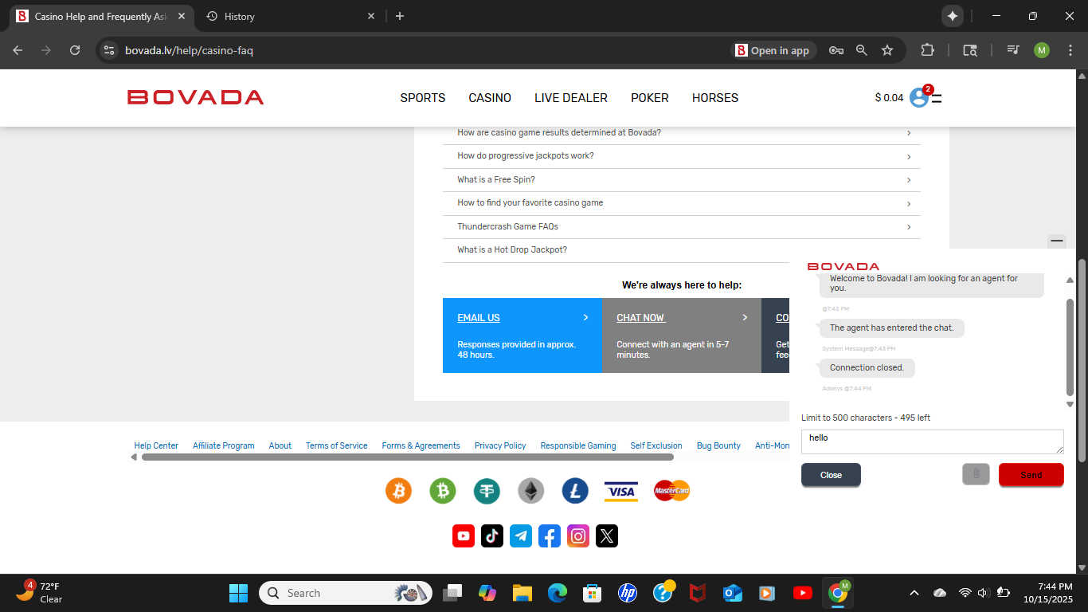
Task: Click the chat message input field
Action: pyautogui.click(x=931, y=441)
